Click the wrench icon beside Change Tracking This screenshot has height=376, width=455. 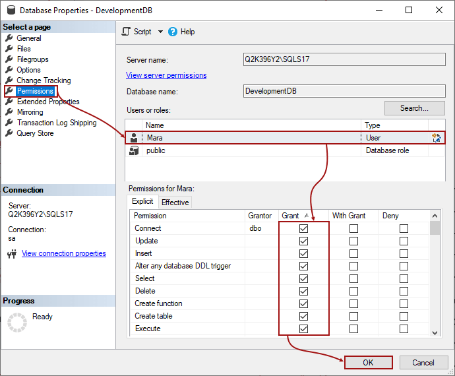click(x=9, y=80)
